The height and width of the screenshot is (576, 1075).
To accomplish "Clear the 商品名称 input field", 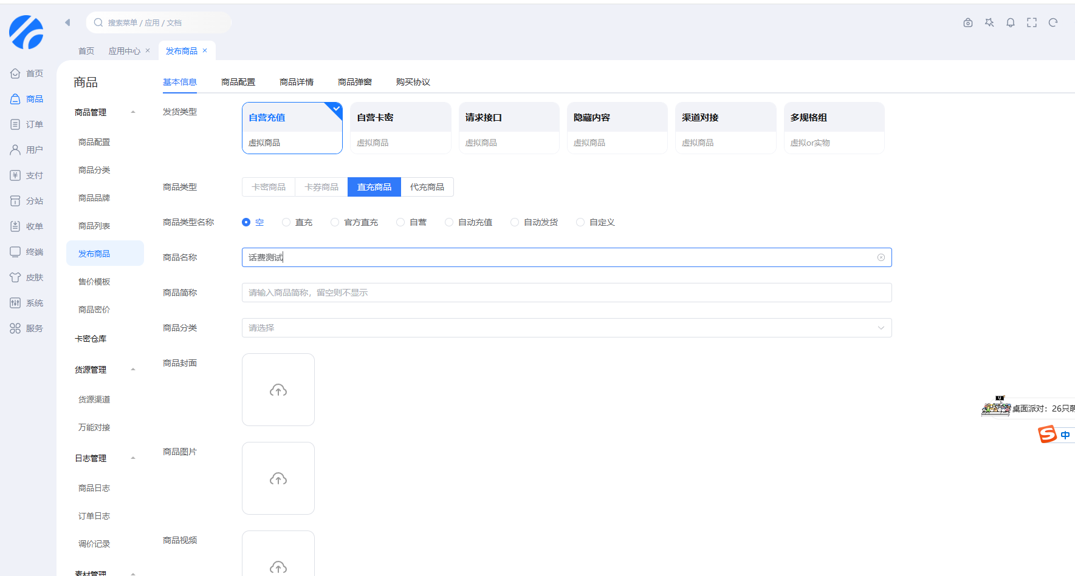I will pos(881,257).
